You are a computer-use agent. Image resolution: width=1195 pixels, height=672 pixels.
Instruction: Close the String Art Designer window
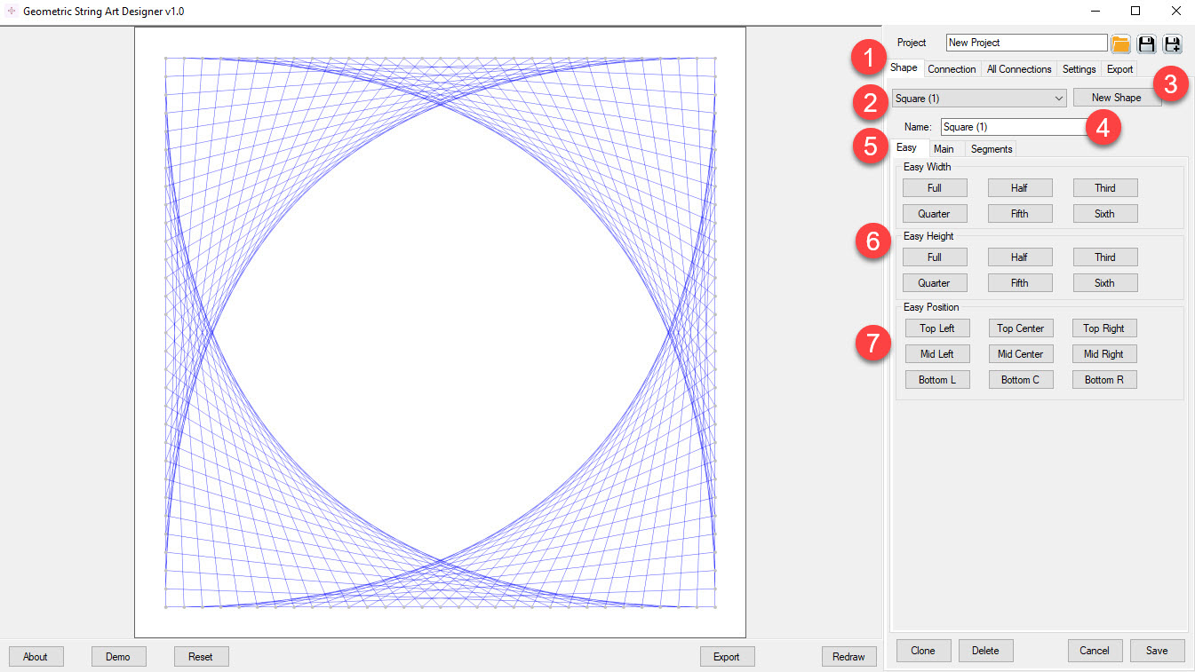1175,12
